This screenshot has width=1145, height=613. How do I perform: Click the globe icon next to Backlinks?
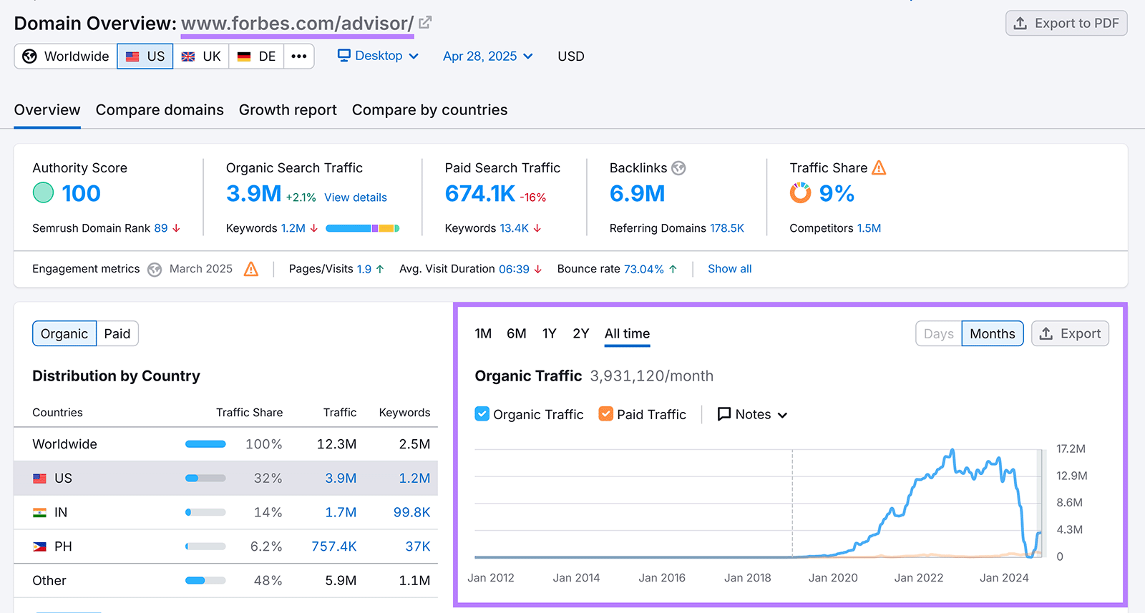click(678, 168)
